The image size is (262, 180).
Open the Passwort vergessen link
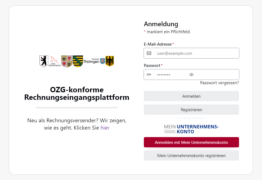[219, 83]
